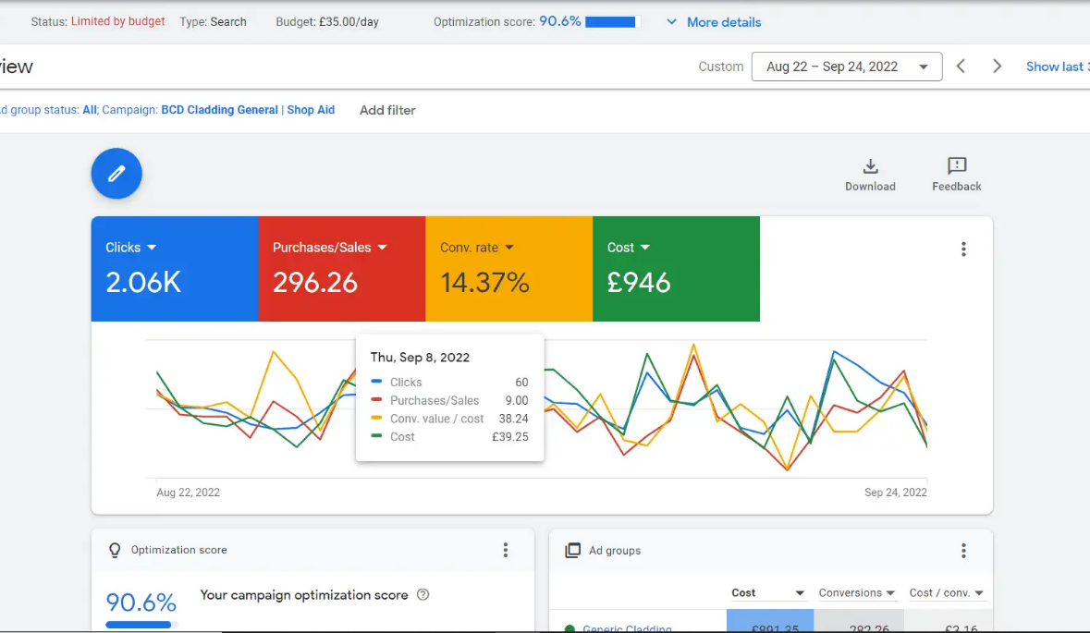
Task: Go to previous date range arrow
Action: pos(961,66)
